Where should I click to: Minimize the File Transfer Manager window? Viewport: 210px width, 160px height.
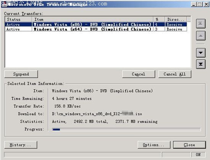pyautogui.click(x=194, y=5)
